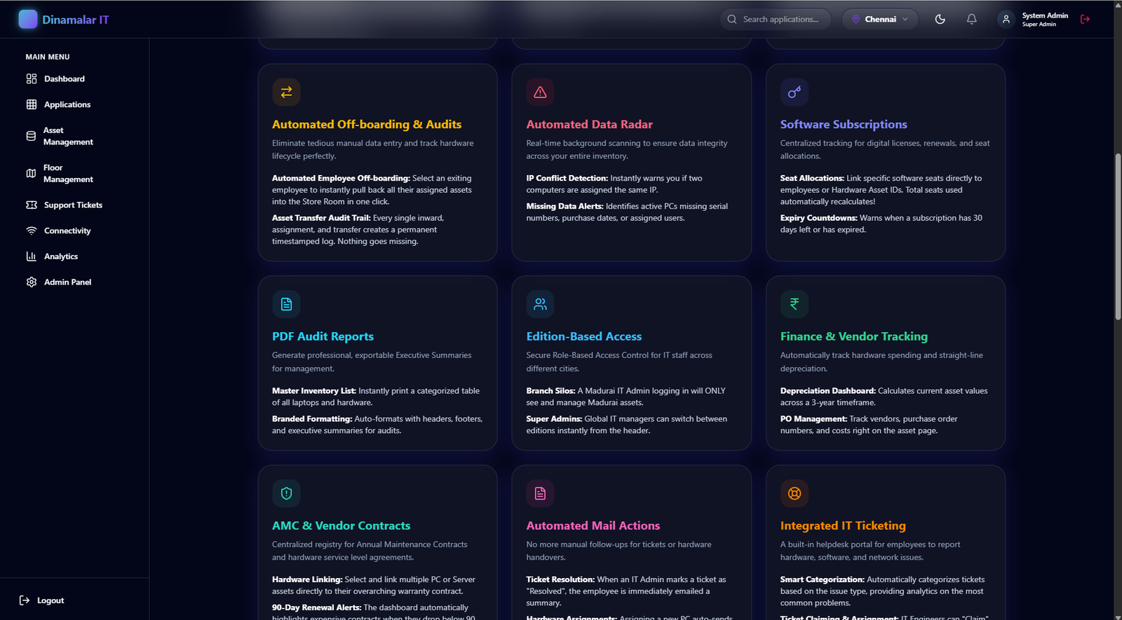
Task: Open the Chennai edition dropdown
Action: pyautogui.click(x=880, y=19)
